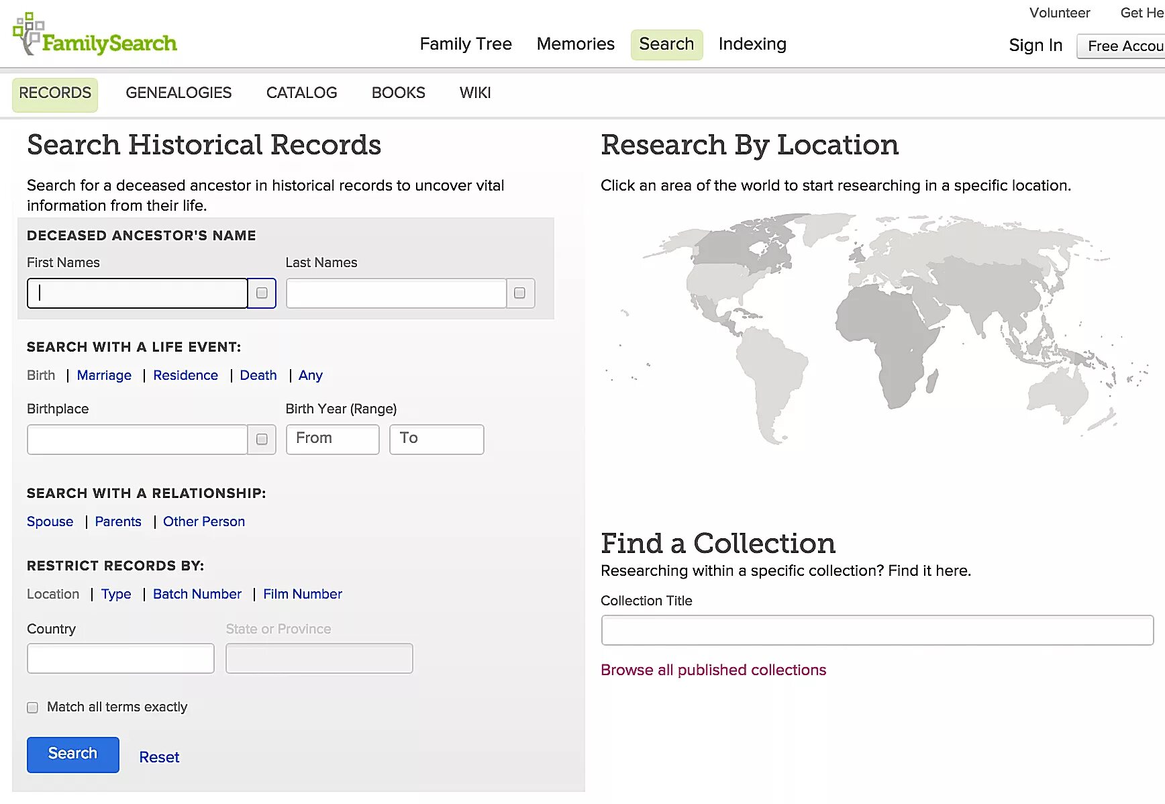Switch to the Genealogies tab

179,93
